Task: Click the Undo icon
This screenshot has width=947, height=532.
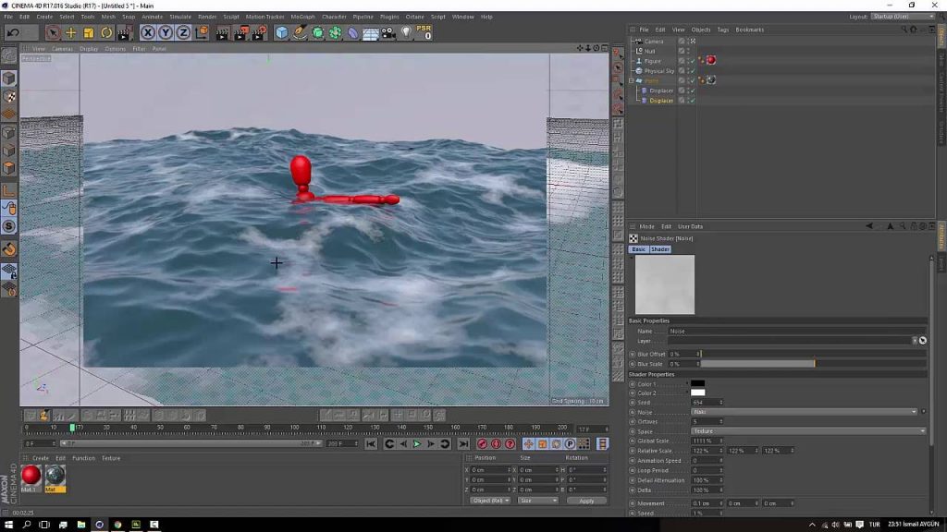Action: pos(13,33)
